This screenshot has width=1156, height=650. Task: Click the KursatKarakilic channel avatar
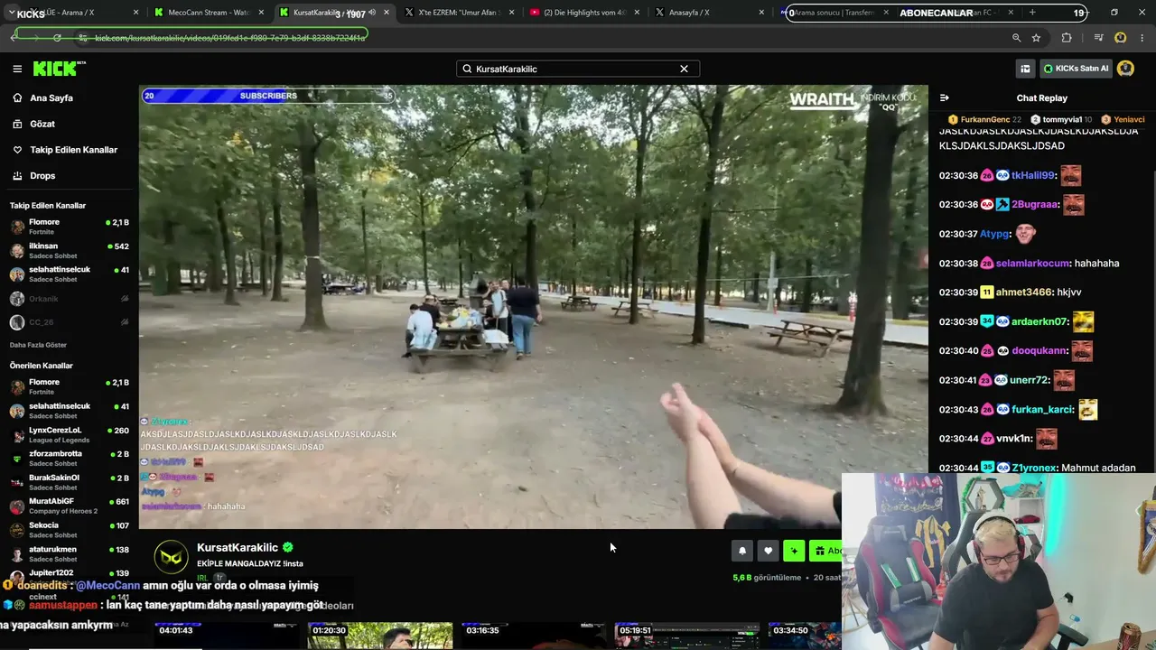171,557
